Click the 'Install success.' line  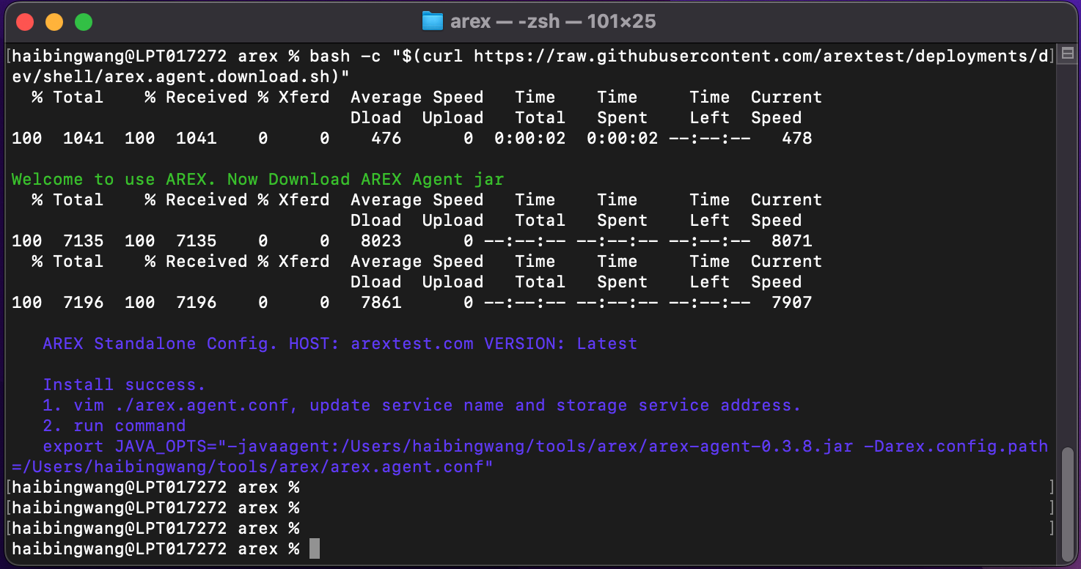point(125,384)
